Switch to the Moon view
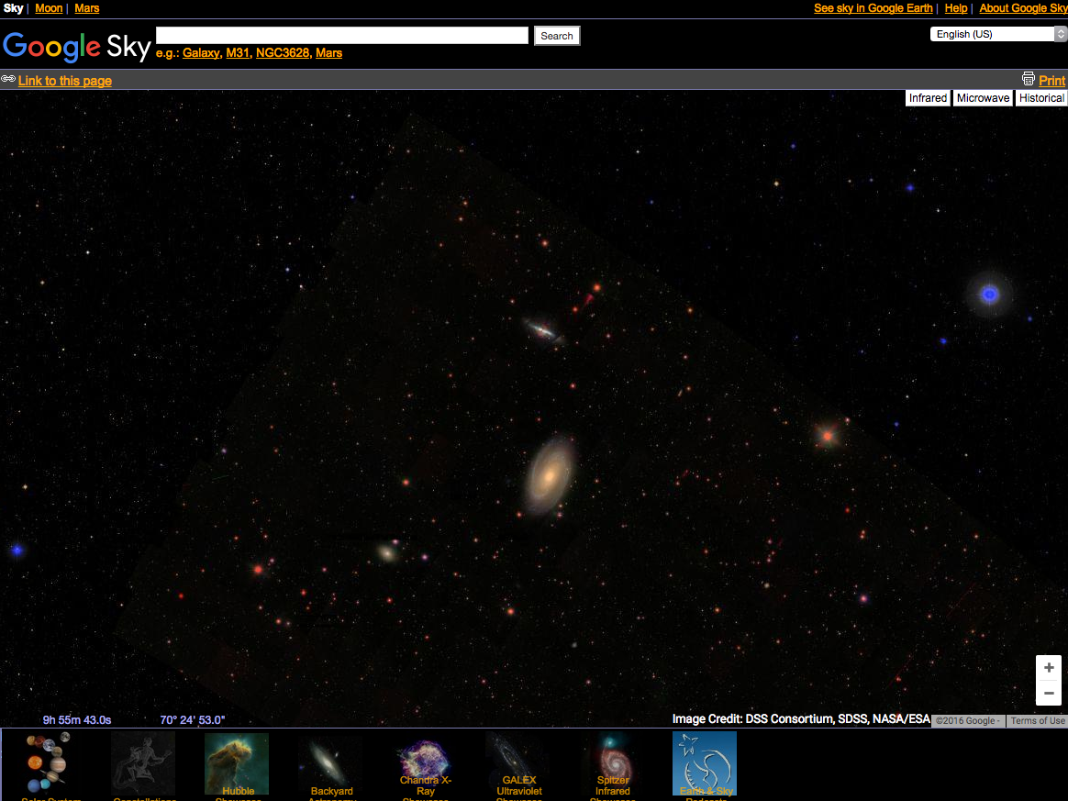The image size is (1068, 801). pos(49,8)
